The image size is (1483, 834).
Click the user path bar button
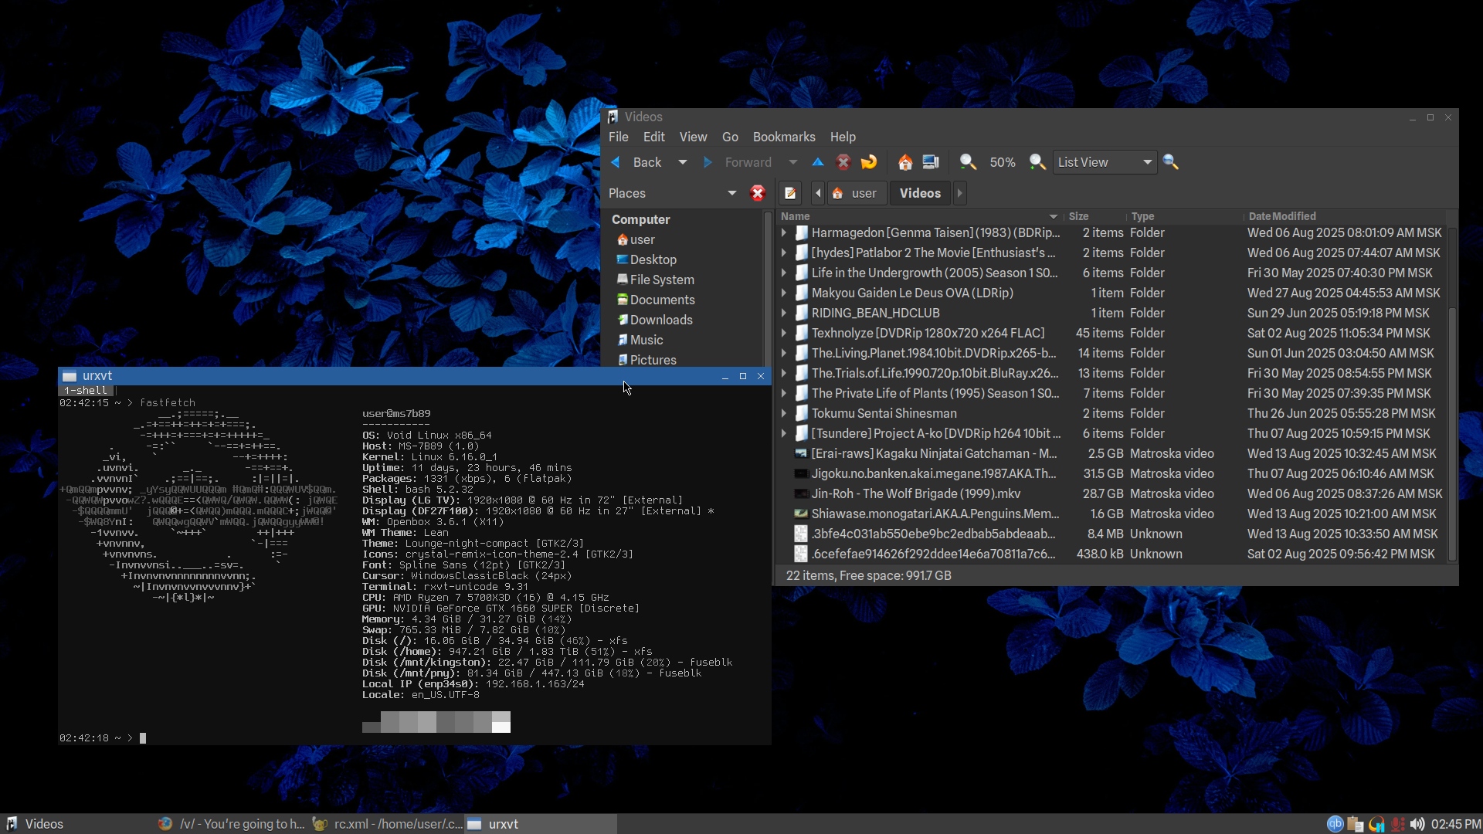tap(857, 193)
